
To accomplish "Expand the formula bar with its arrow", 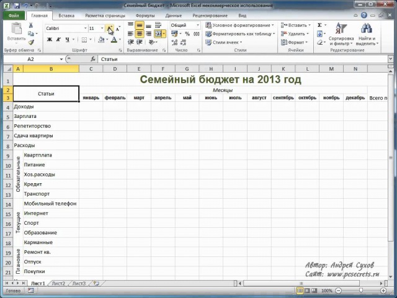I will pos(390,59).
